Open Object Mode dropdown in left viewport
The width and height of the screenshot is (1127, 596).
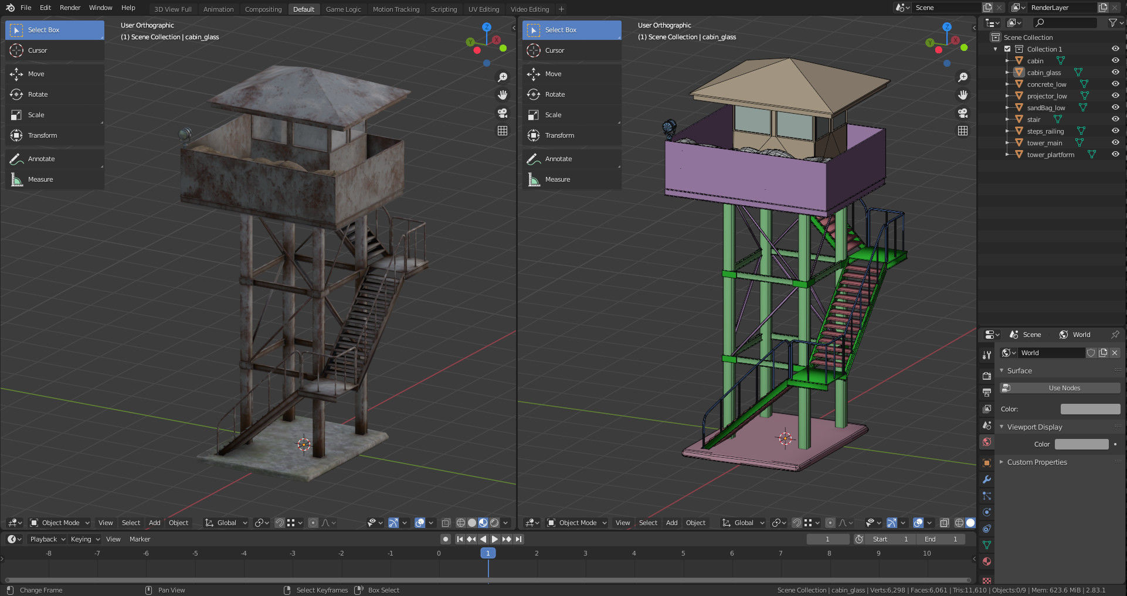(60, 523)
